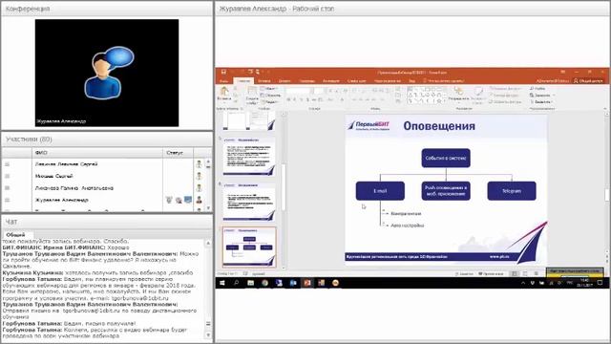Click the E-mail box on the slide
Image resolution: width=611 pixels, height=344 pixels.
[x=380, y=191]
